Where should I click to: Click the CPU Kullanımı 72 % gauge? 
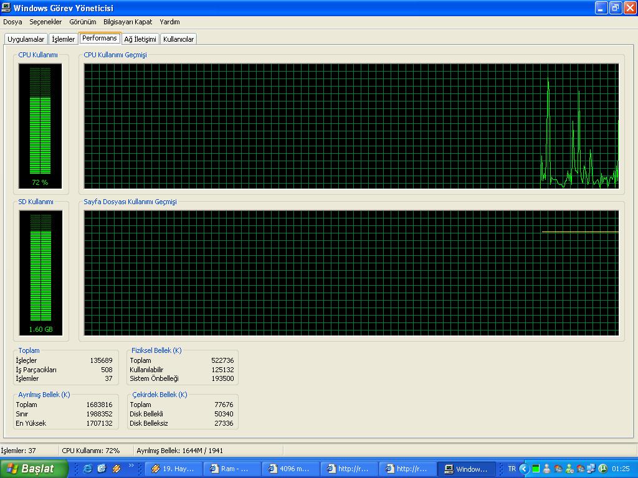pos(40,126)
